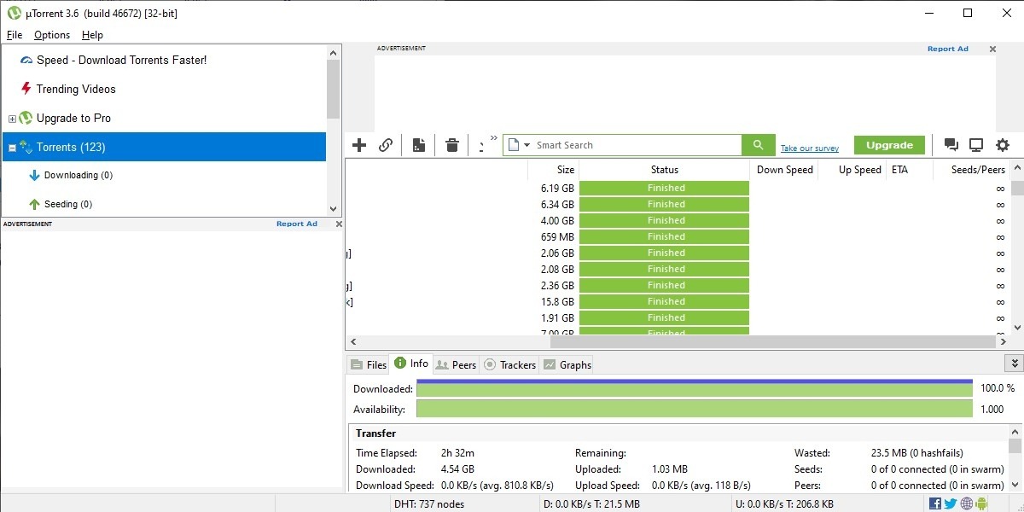
Task: Click the Add Torrent plus icon
Action: (359, 144)
